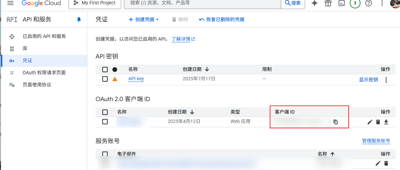Pin the API 和服务 product
The width and height of the screenshot is (400, 170).
[79, 20]
